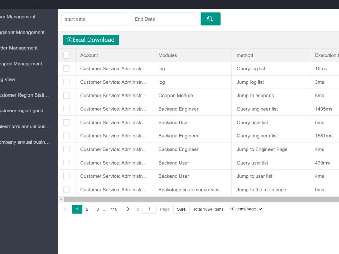The height and width of the screenshot is (254, 339).
Task: Click the Sure button
Action: (181, 209)
